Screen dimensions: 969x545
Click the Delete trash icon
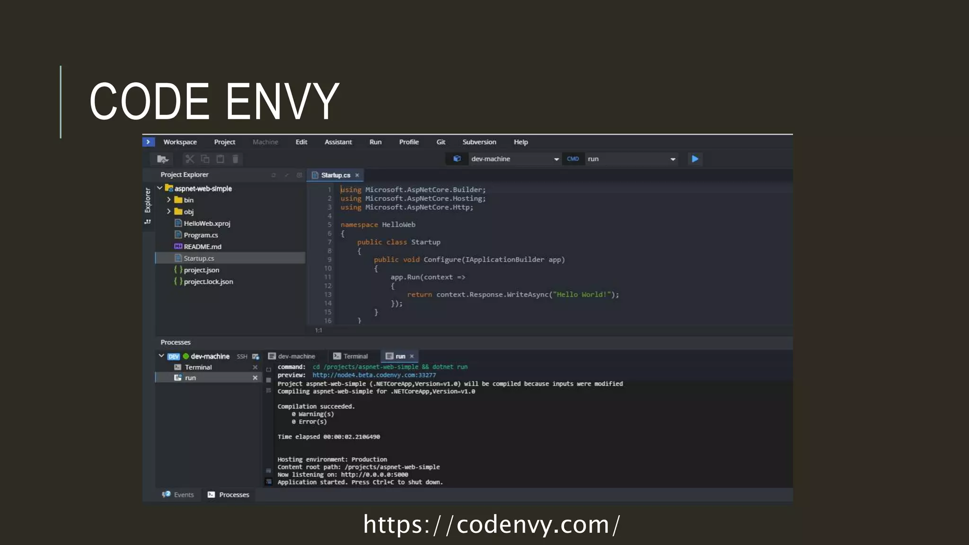point(235,159)
